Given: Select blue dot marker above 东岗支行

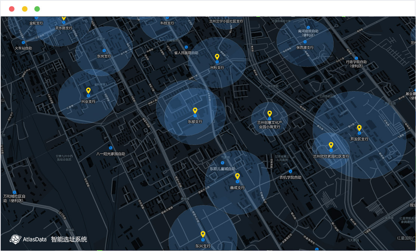Looking at the screenshot, I should 104,50.
